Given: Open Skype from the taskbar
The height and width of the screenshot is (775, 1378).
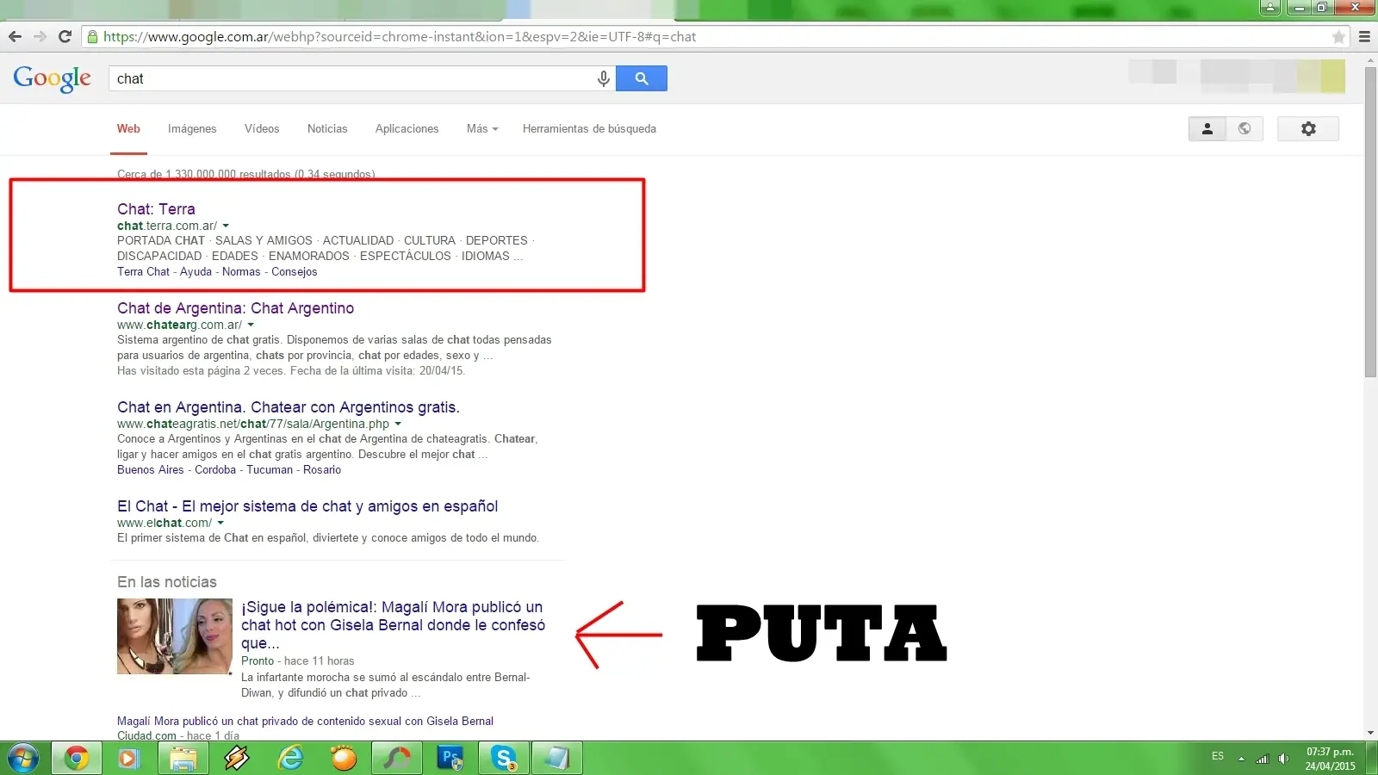Looking at the screenshot, I should point(504,759).
